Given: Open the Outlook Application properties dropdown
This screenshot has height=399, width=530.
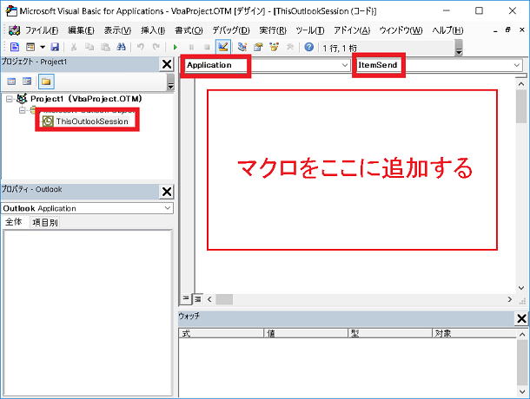Looking at the screenshot, I should (x=168, y=208).
